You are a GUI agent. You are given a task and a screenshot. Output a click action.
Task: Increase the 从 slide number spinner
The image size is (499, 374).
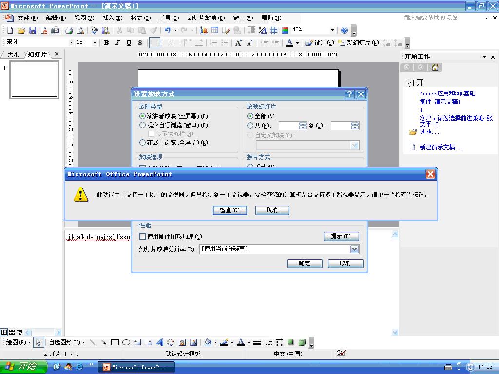303,124
